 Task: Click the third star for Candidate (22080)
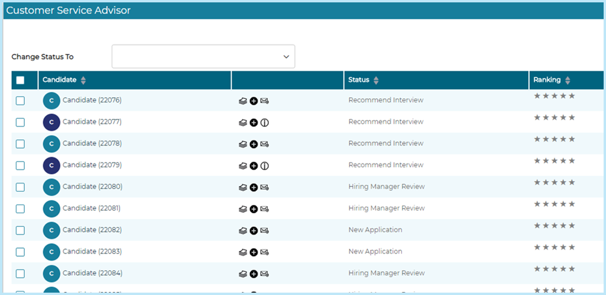pyautogui.click(x=554, y=182)
